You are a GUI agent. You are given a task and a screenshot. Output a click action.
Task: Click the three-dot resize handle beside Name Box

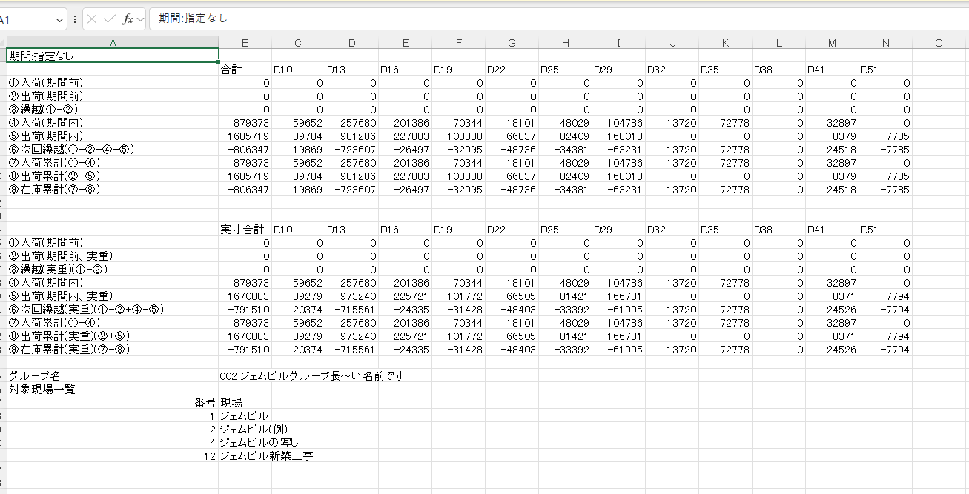point(75,19)
